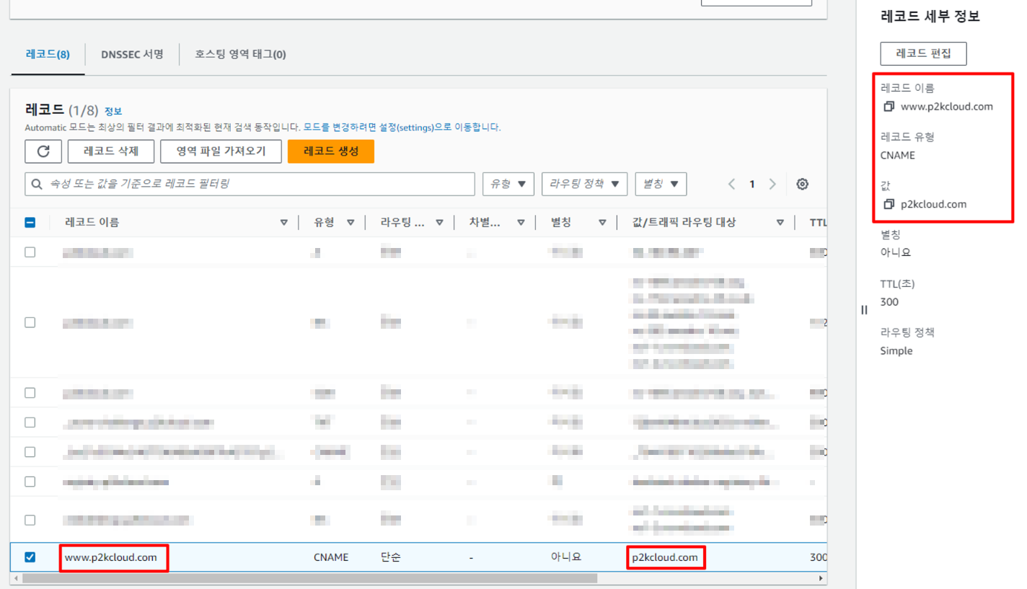
Task: Open 정보 link next to 레코드 heading
Action: tap(113, 112)
